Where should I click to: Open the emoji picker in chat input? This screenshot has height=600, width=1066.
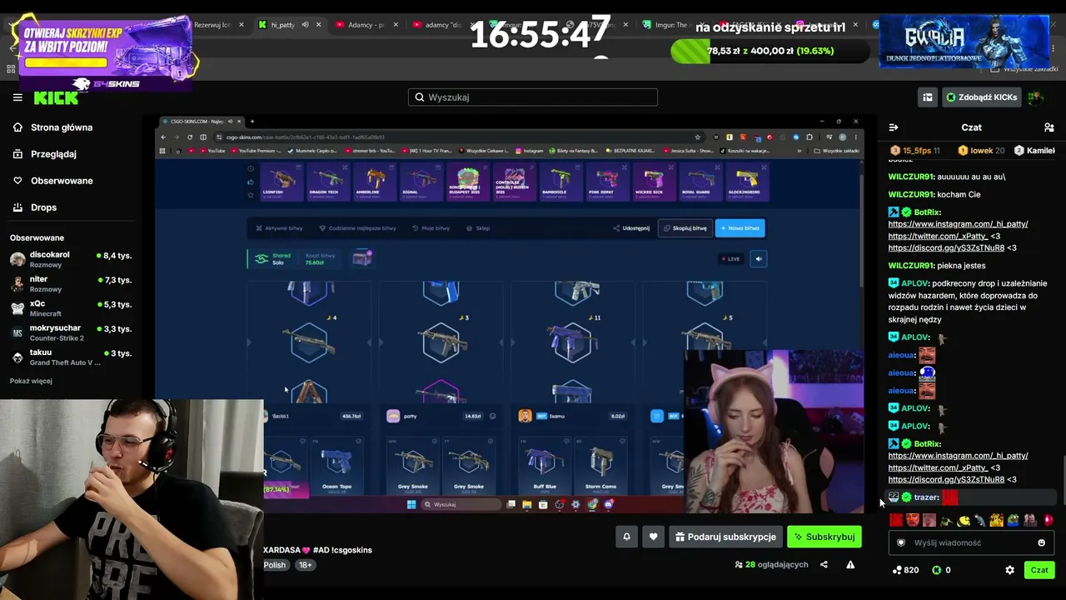pos(1041,542)
